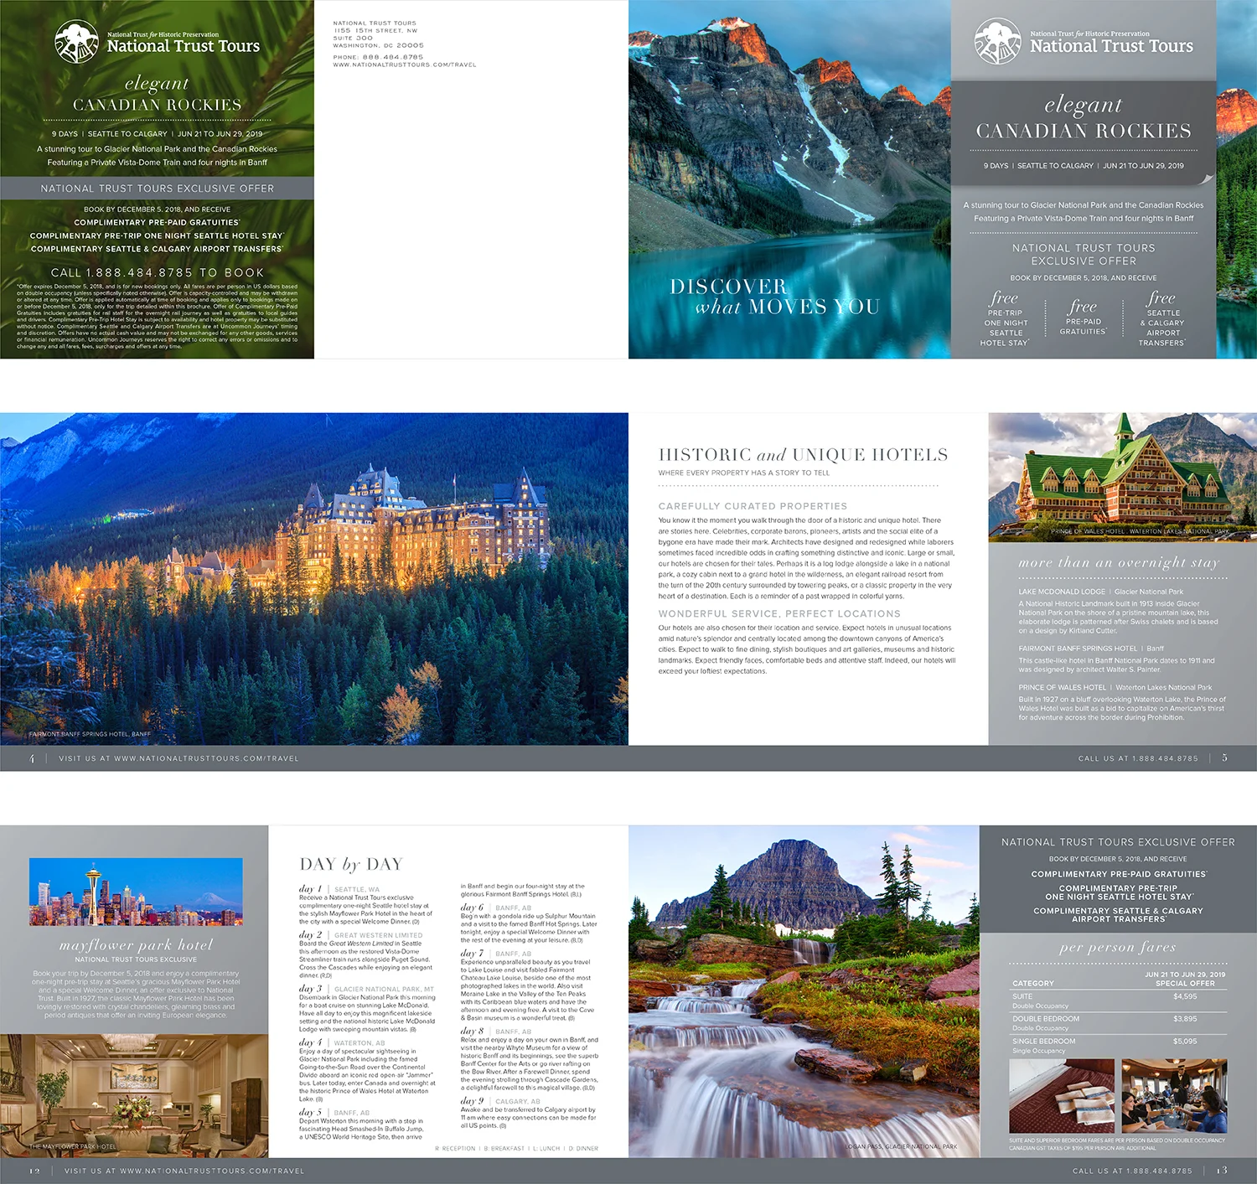Select the 'WONDERFUL SERVICE, PERFECT LOCATIONS' subheading
The image size is (1257, 1184).
coord(779,613)
